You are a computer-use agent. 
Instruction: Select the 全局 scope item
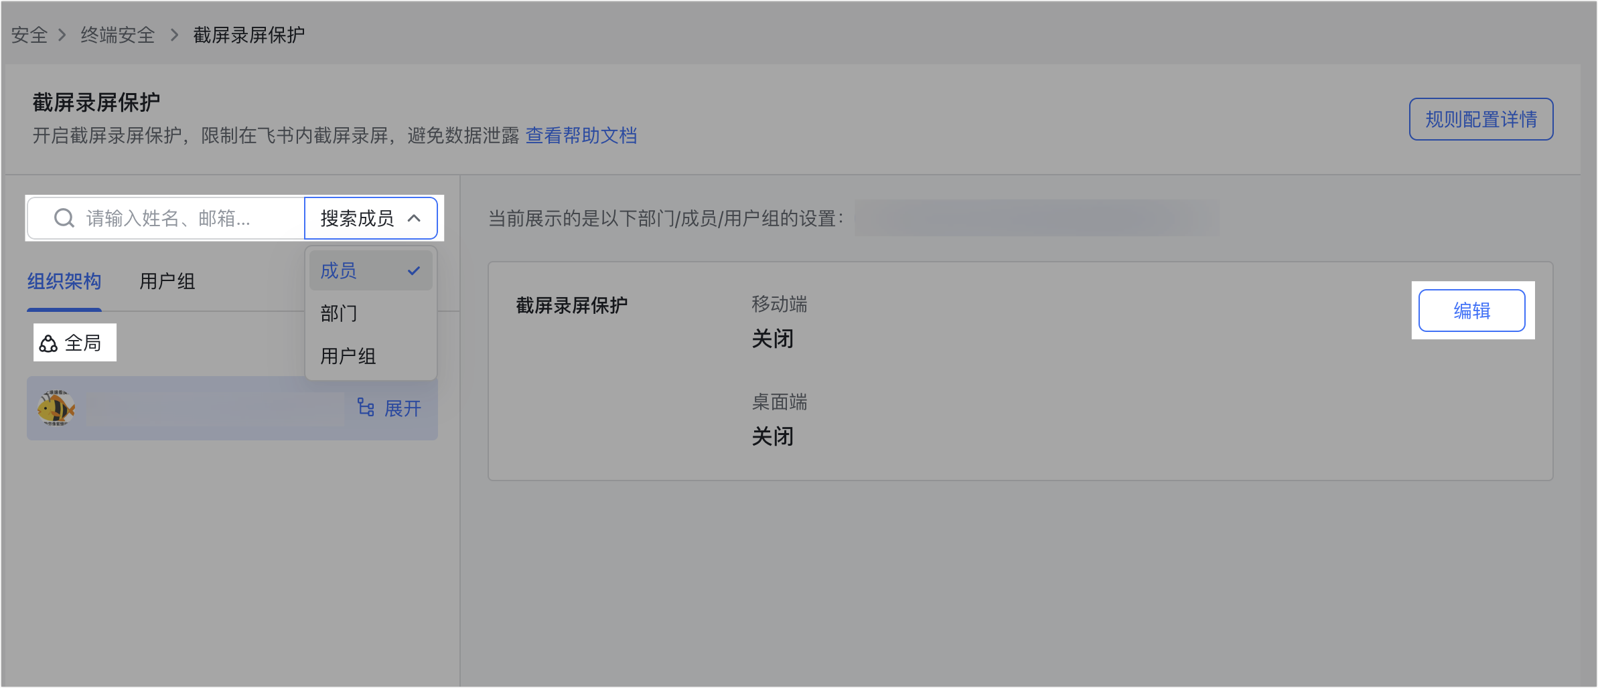point(82,343)
